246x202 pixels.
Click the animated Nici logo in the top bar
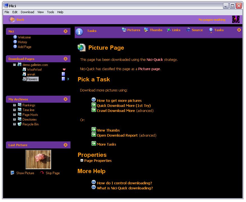click(x=236, y=19)
